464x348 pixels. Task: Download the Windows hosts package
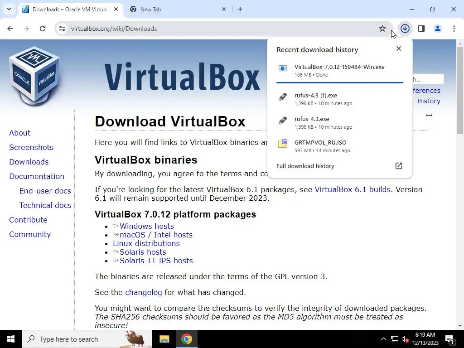click(147, 226)
